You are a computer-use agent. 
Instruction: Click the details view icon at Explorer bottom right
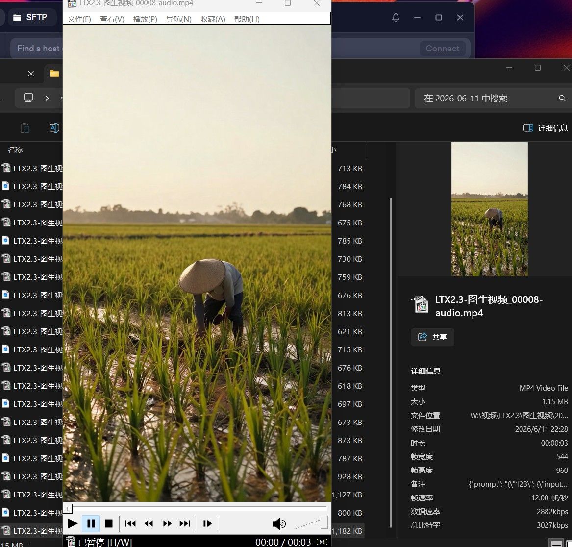556,544
